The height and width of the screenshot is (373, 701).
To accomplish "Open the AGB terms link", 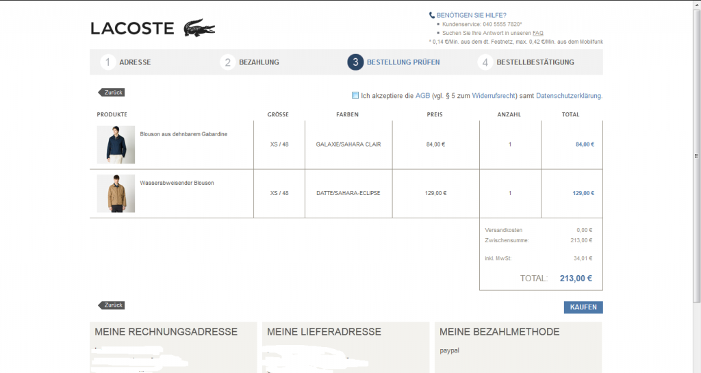I will click(x=422, y=96).
